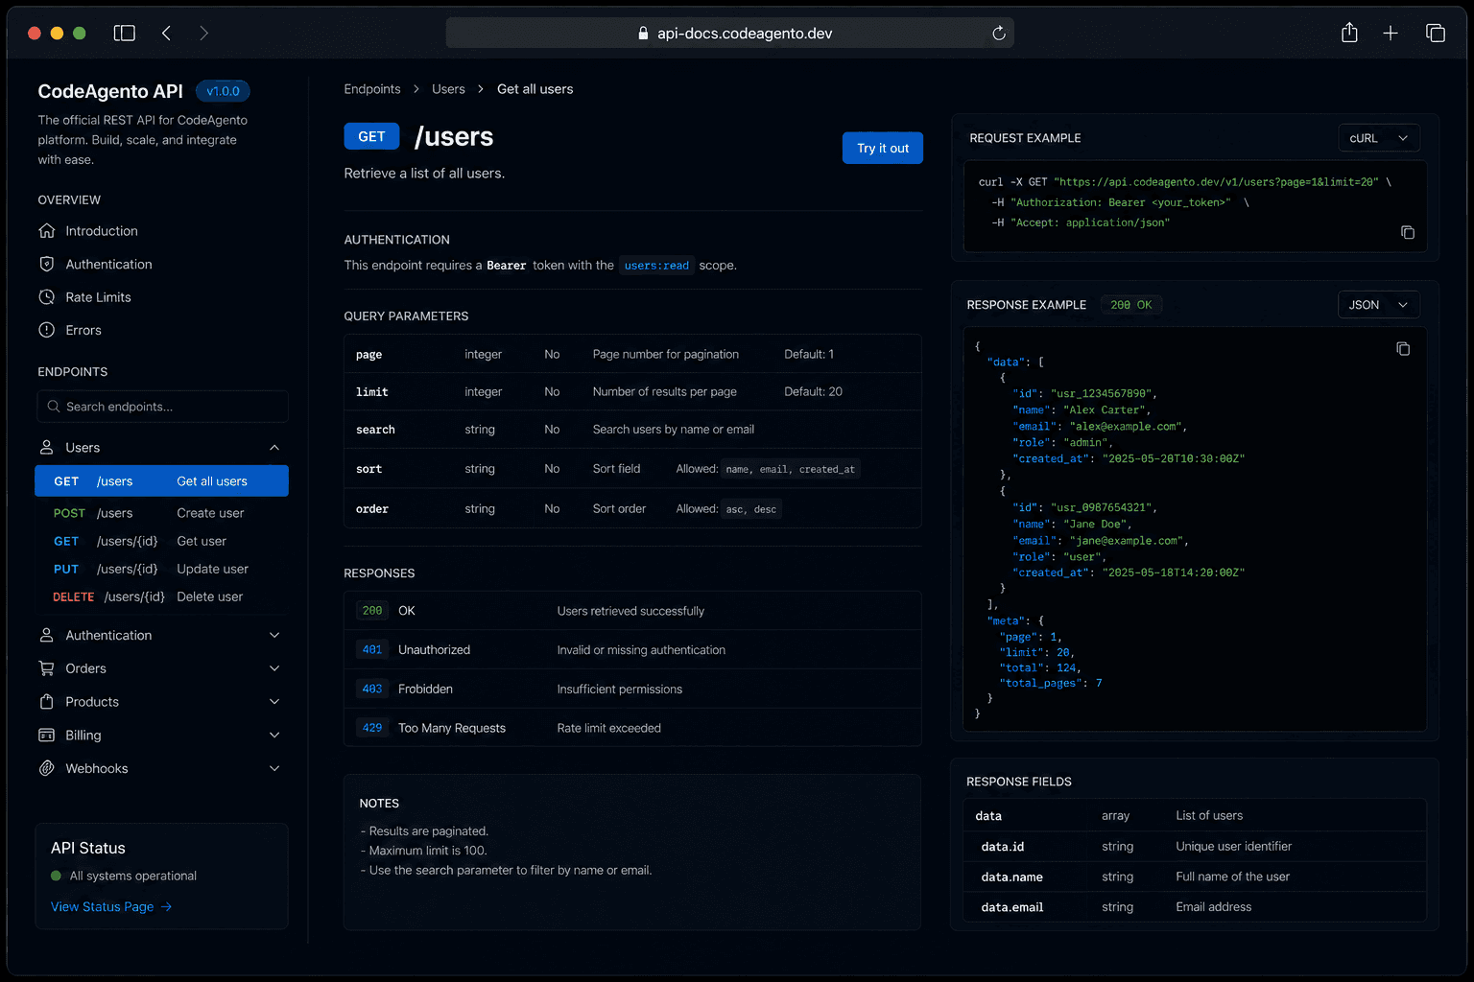Go back with the browser back arrow

[x=166, y=33]
